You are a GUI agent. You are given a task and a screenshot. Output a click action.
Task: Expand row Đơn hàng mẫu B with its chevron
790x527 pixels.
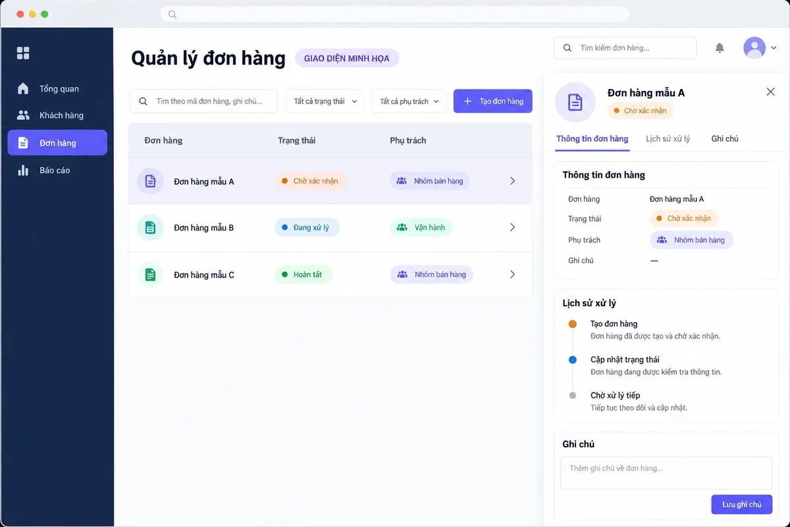(513, 227)
